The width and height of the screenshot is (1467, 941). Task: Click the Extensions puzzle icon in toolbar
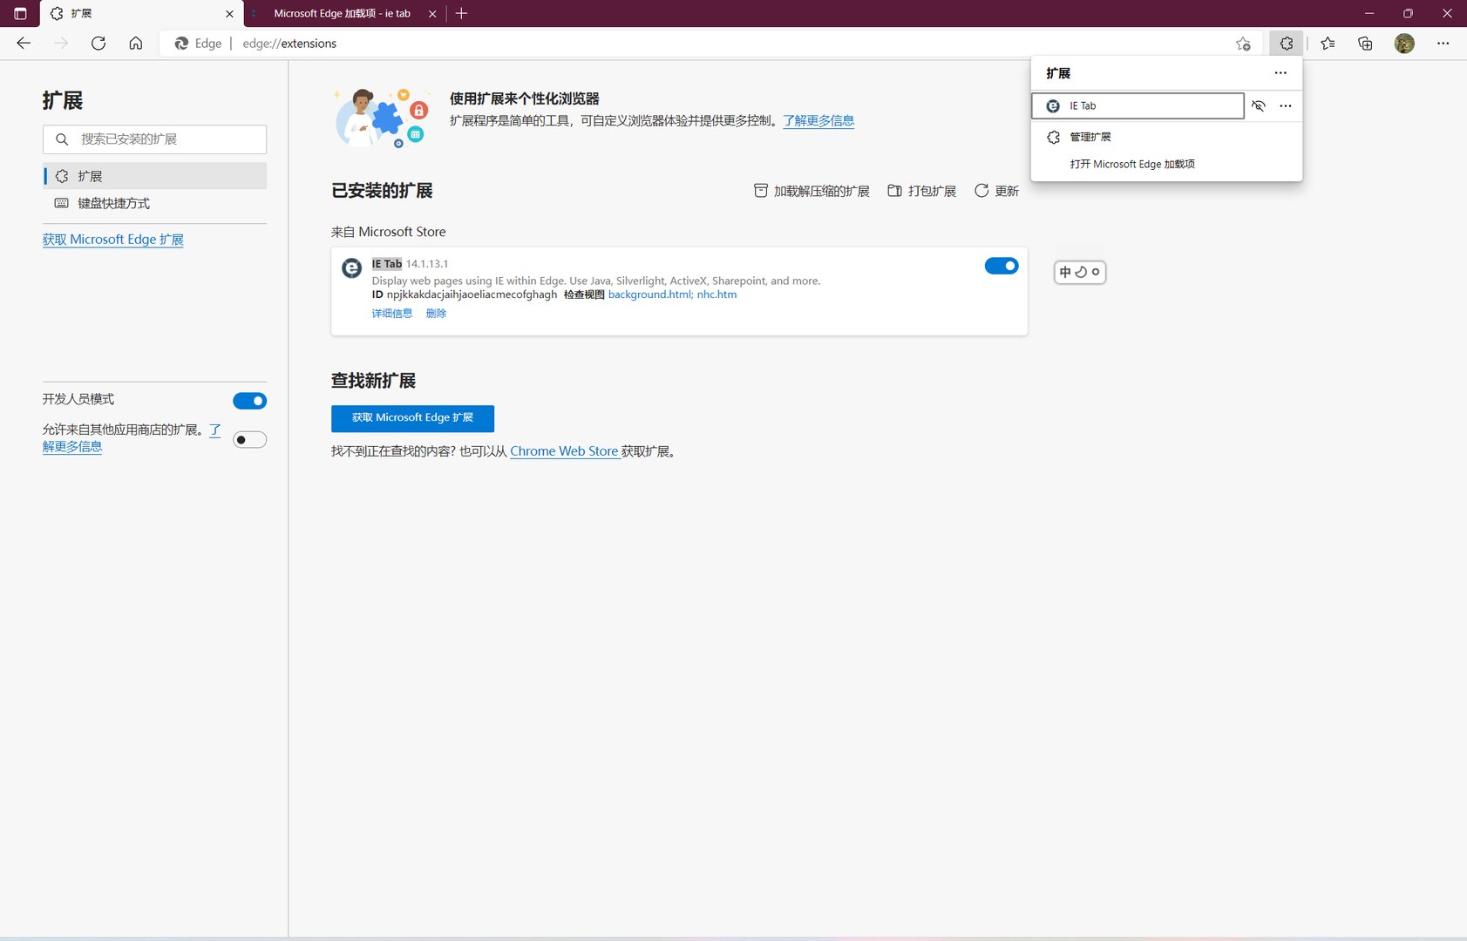point(1286,44)
